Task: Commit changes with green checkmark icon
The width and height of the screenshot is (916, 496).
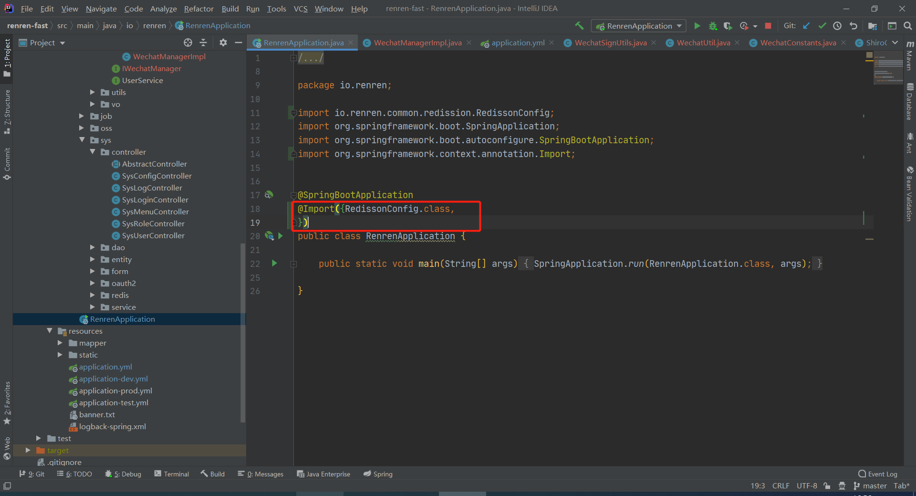Action: (822, 26)
